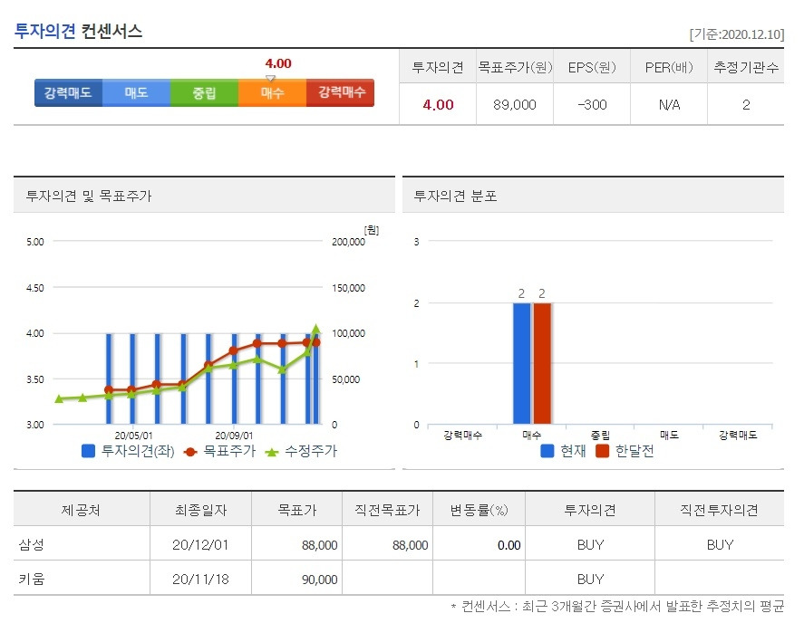Click the 투자의견 및 목표주가 panel title
The image size is (804, 623).
point(89,196)
